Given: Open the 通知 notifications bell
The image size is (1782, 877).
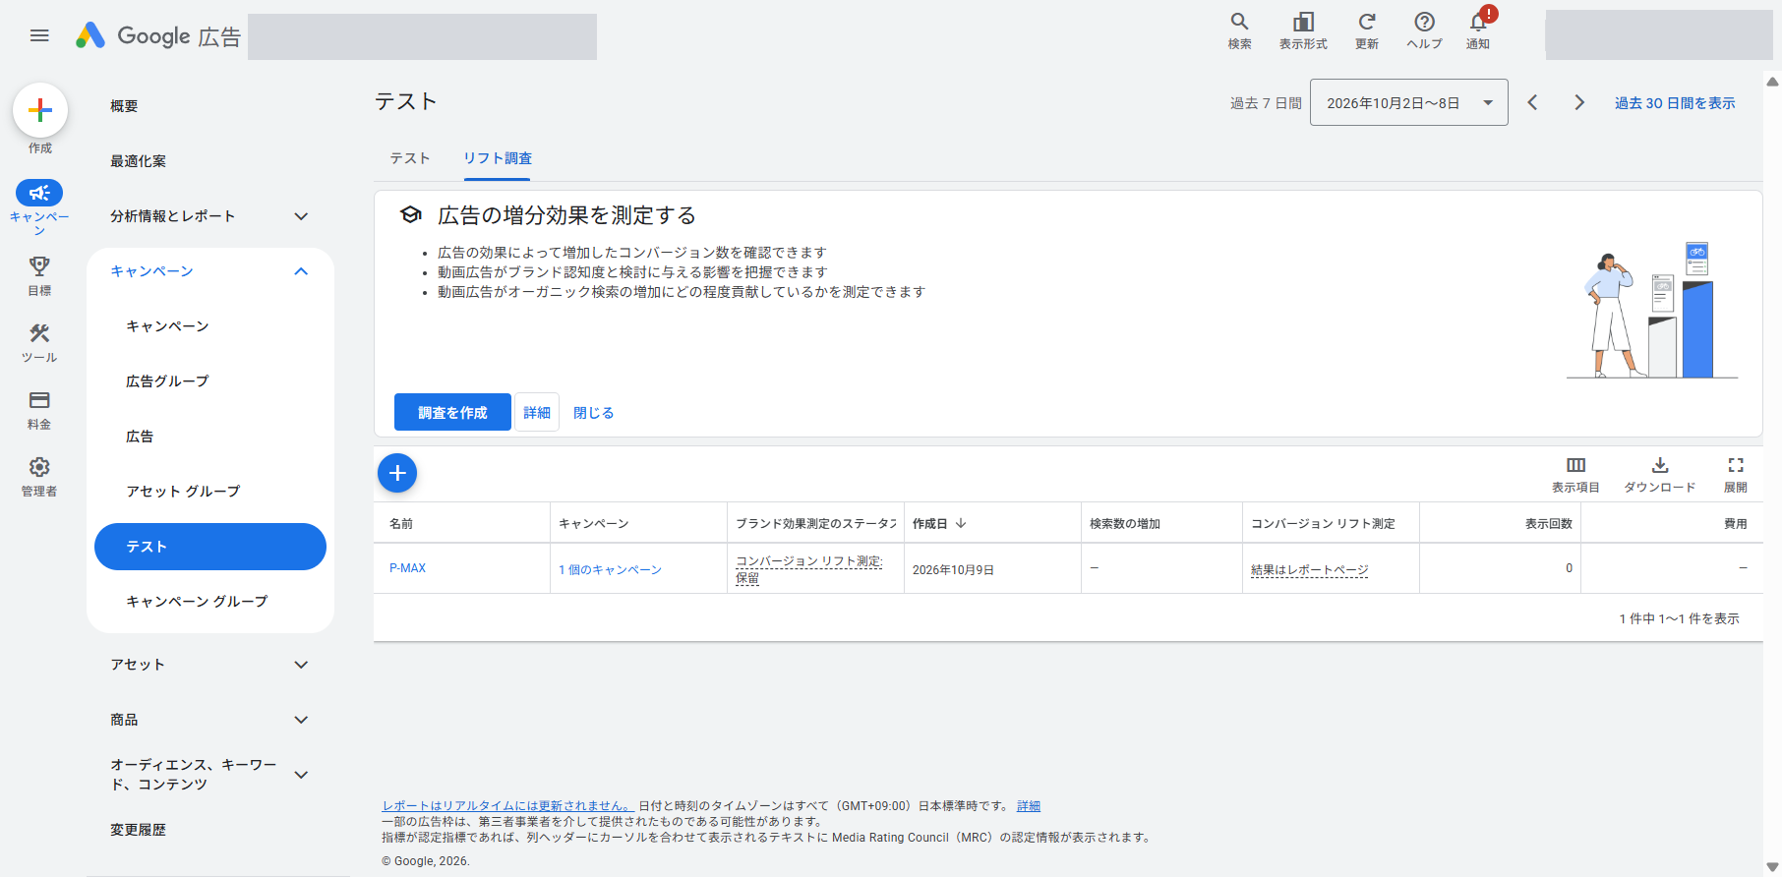Looking at the screenshot, I should click(1478, 22).
